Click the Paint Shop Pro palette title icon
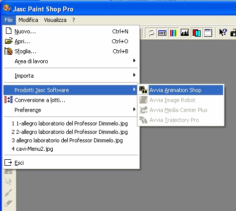 click(7, 8)
